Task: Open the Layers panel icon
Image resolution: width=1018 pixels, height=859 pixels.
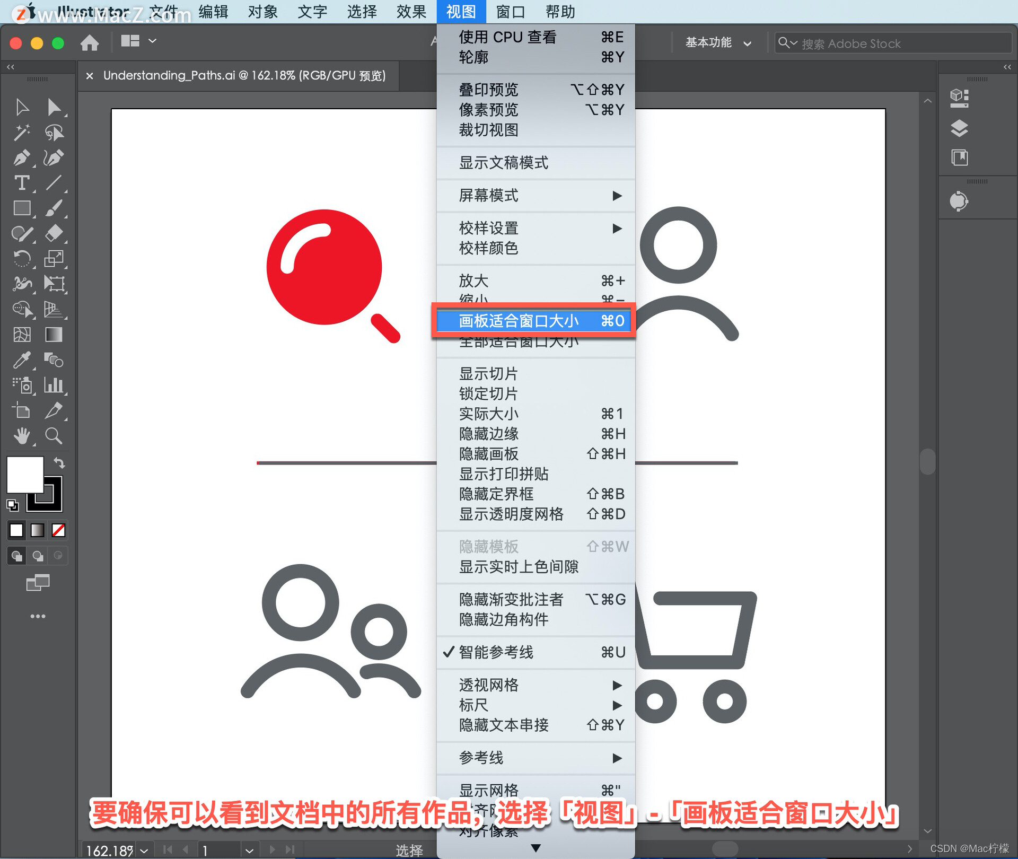Action: 959,128
